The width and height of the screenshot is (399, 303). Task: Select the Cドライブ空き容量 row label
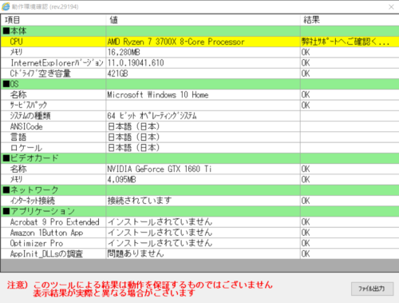40,74
